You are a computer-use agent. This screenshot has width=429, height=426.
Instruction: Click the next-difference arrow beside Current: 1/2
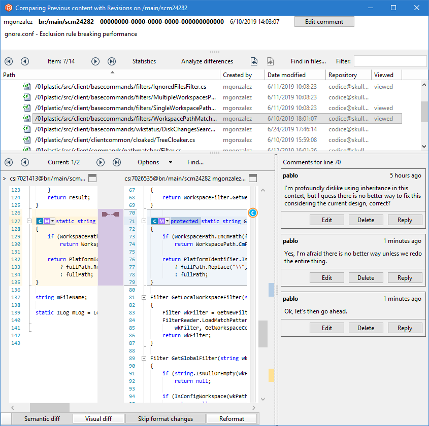100,162
